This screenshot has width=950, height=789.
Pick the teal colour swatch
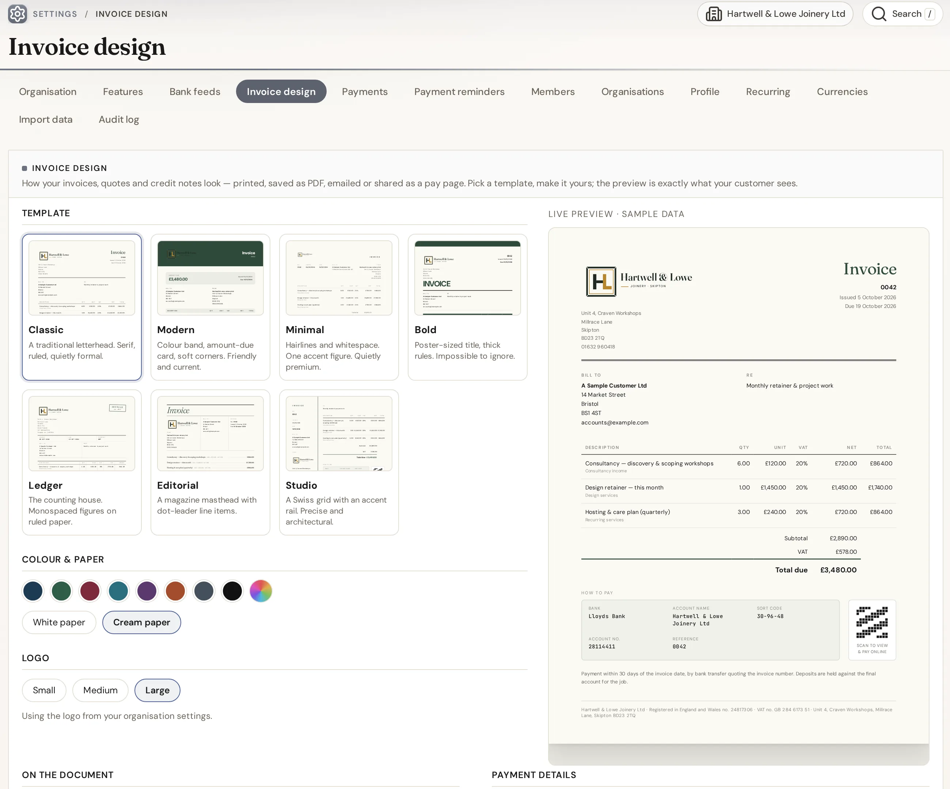pos(118,591)
